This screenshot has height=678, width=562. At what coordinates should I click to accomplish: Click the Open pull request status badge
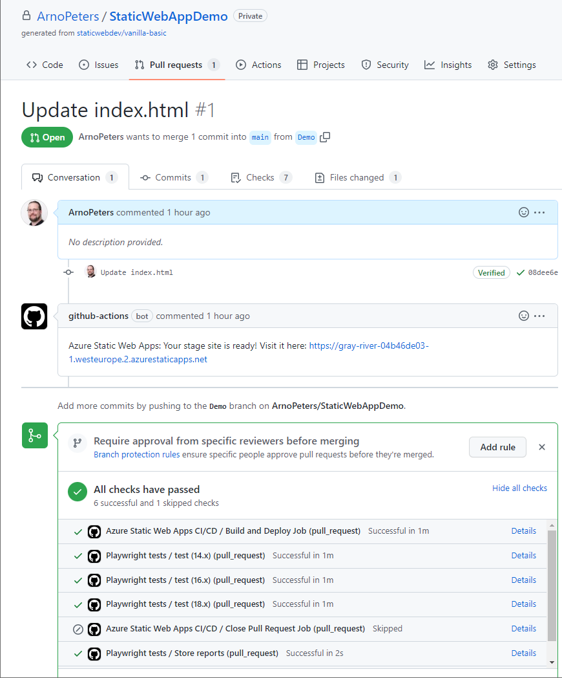coord(47,137)
